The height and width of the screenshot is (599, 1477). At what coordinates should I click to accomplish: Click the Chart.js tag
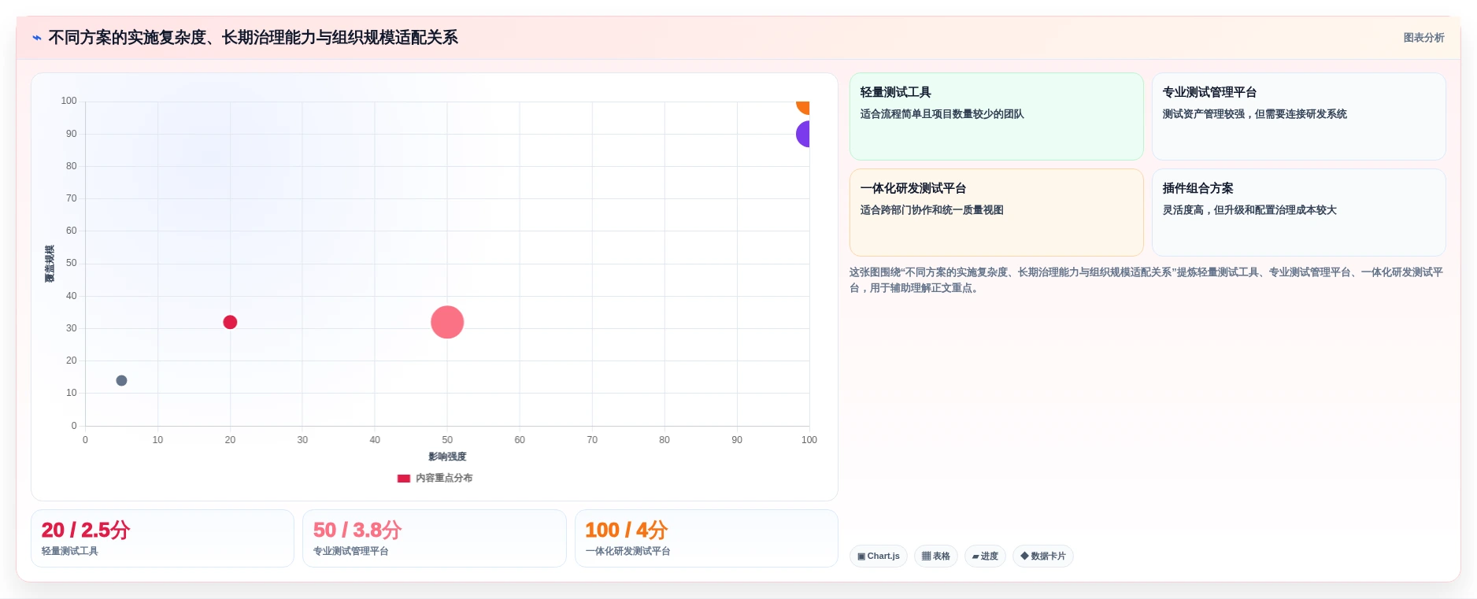pos(879,556)
